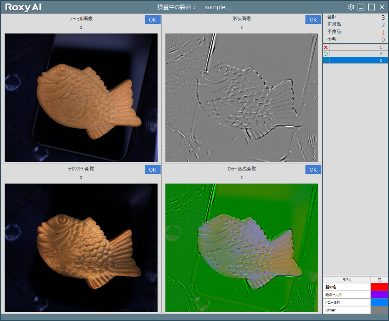Screen dimensions: 389x321
Task: Select the purple 段ボール片 color swatch
Action: tap(379, 295)
